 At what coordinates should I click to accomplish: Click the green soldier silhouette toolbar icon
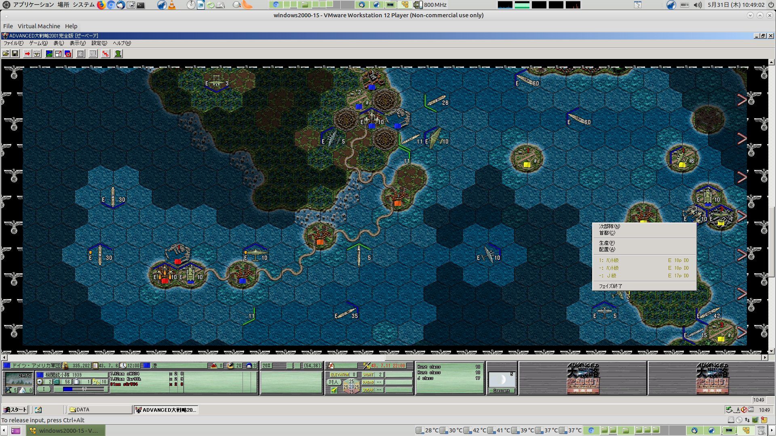tap(118, 54)
